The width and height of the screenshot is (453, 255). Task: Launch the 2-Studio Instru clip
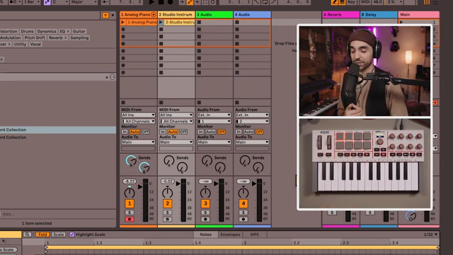coord(161,22)
